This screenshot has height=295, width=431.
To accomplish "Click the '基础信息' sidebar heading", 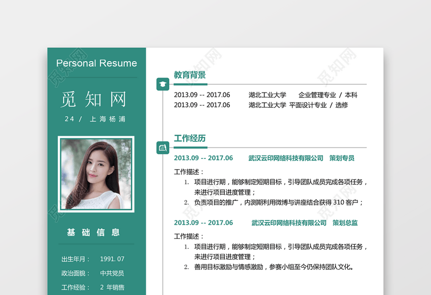I will (93, 232).
